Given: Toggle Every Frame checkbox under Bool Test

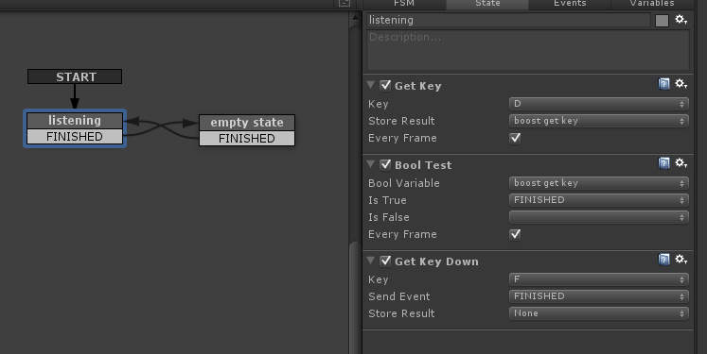Looking at the screenshot, I should [x=515, y=234].
